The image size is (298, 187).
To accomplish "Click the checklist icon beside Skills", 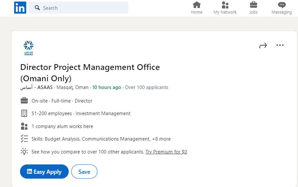I will tap(24, 139).
